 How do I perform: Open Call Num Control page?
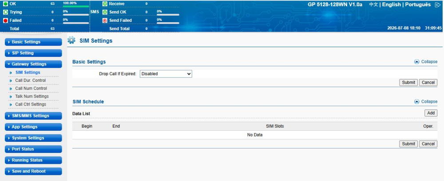[31, 88]
